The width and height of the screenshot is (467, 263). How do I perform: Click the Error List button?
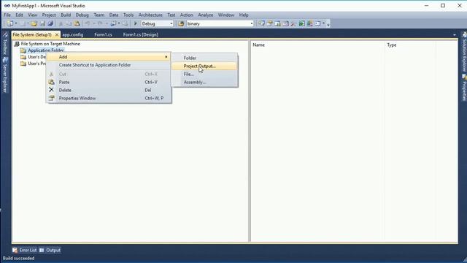coord(25,250)
